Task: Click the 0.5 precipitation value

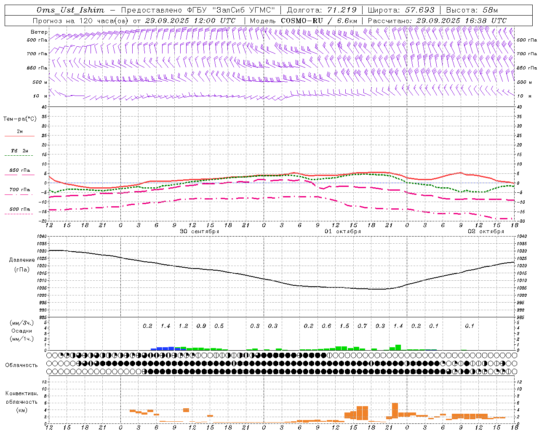Action: [219, 326]
